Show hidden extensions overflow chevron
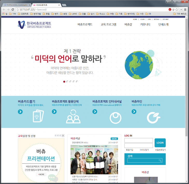This screenshot has height=184, width=189. [x=181, y=10]
